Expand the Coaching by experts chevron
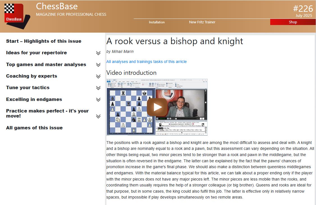Image resolution: width=316 pixels, height=205 pixels. click(x=98, y=76)
